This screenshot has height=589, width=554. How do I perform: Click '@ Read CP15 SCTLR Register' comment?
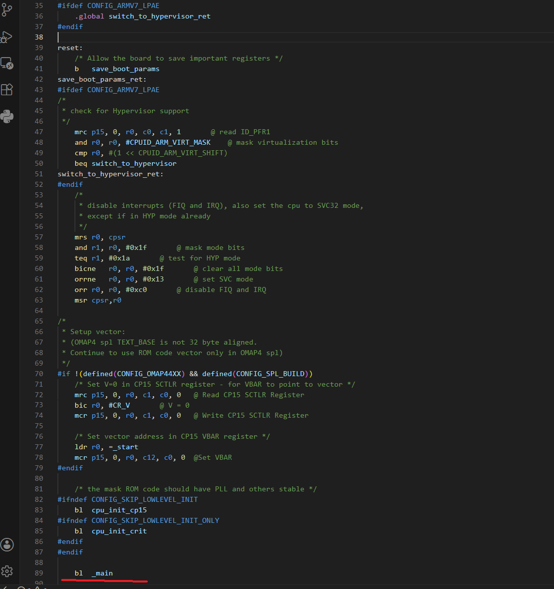[249, 395]
